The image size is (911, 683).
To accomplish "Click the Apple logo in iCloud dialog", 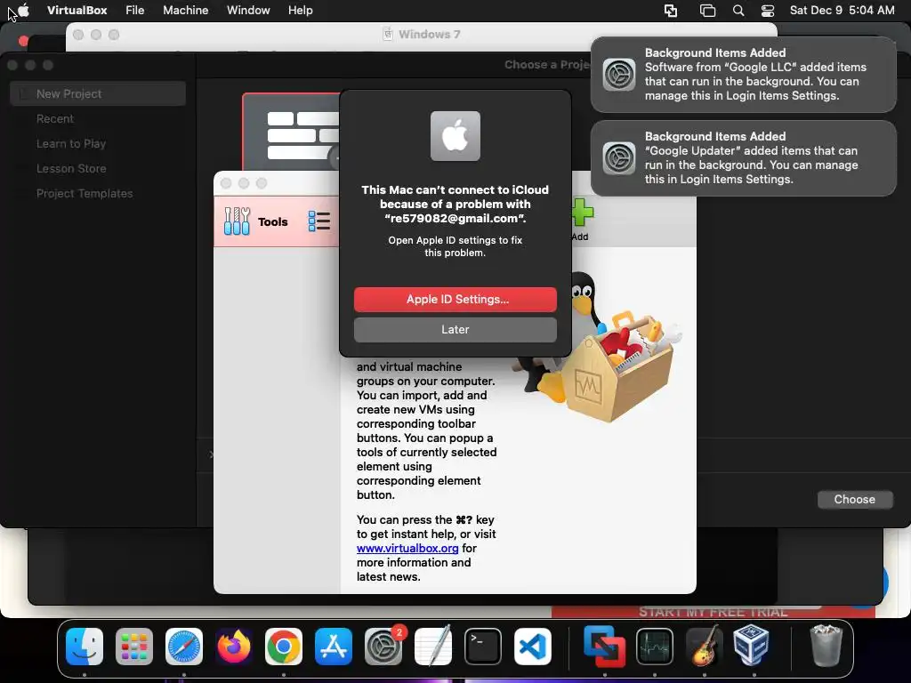I will [455, 136].
